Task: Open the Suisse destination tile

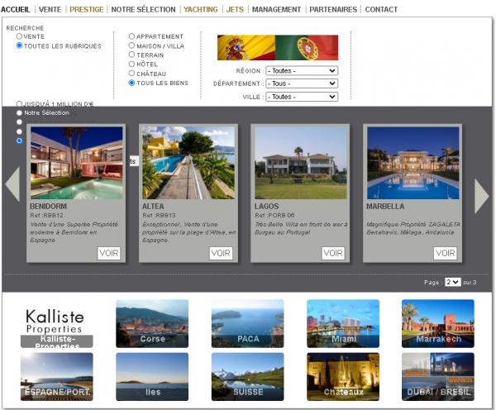Action: click(x=247, y=377)
